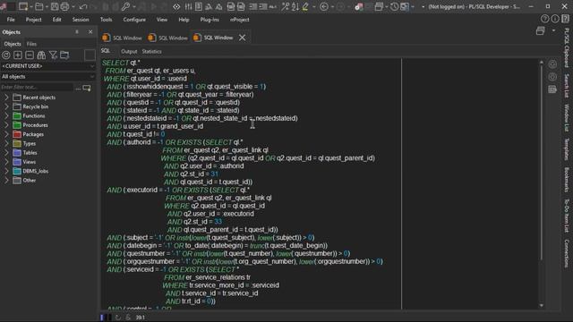Click the top round icon right of editor
This screenshot has height=322, width=573.
pyautogui.click(x=552, y=64)
